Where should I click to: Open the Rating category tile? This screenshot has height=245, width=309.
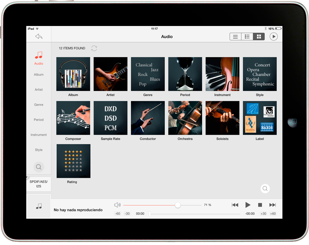(x=73, y=161)
